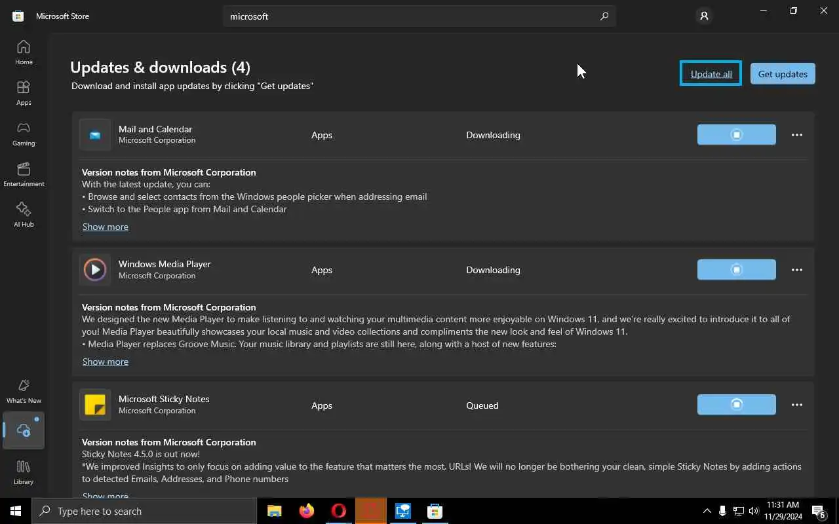Click the Apps label in Sticky Notes row

pyautogui.click(x=322, y=405)
